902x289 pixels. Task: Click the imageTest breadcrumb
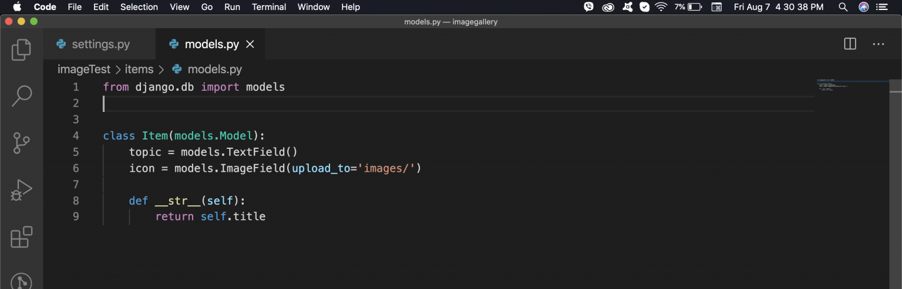[x=83, y=69]
